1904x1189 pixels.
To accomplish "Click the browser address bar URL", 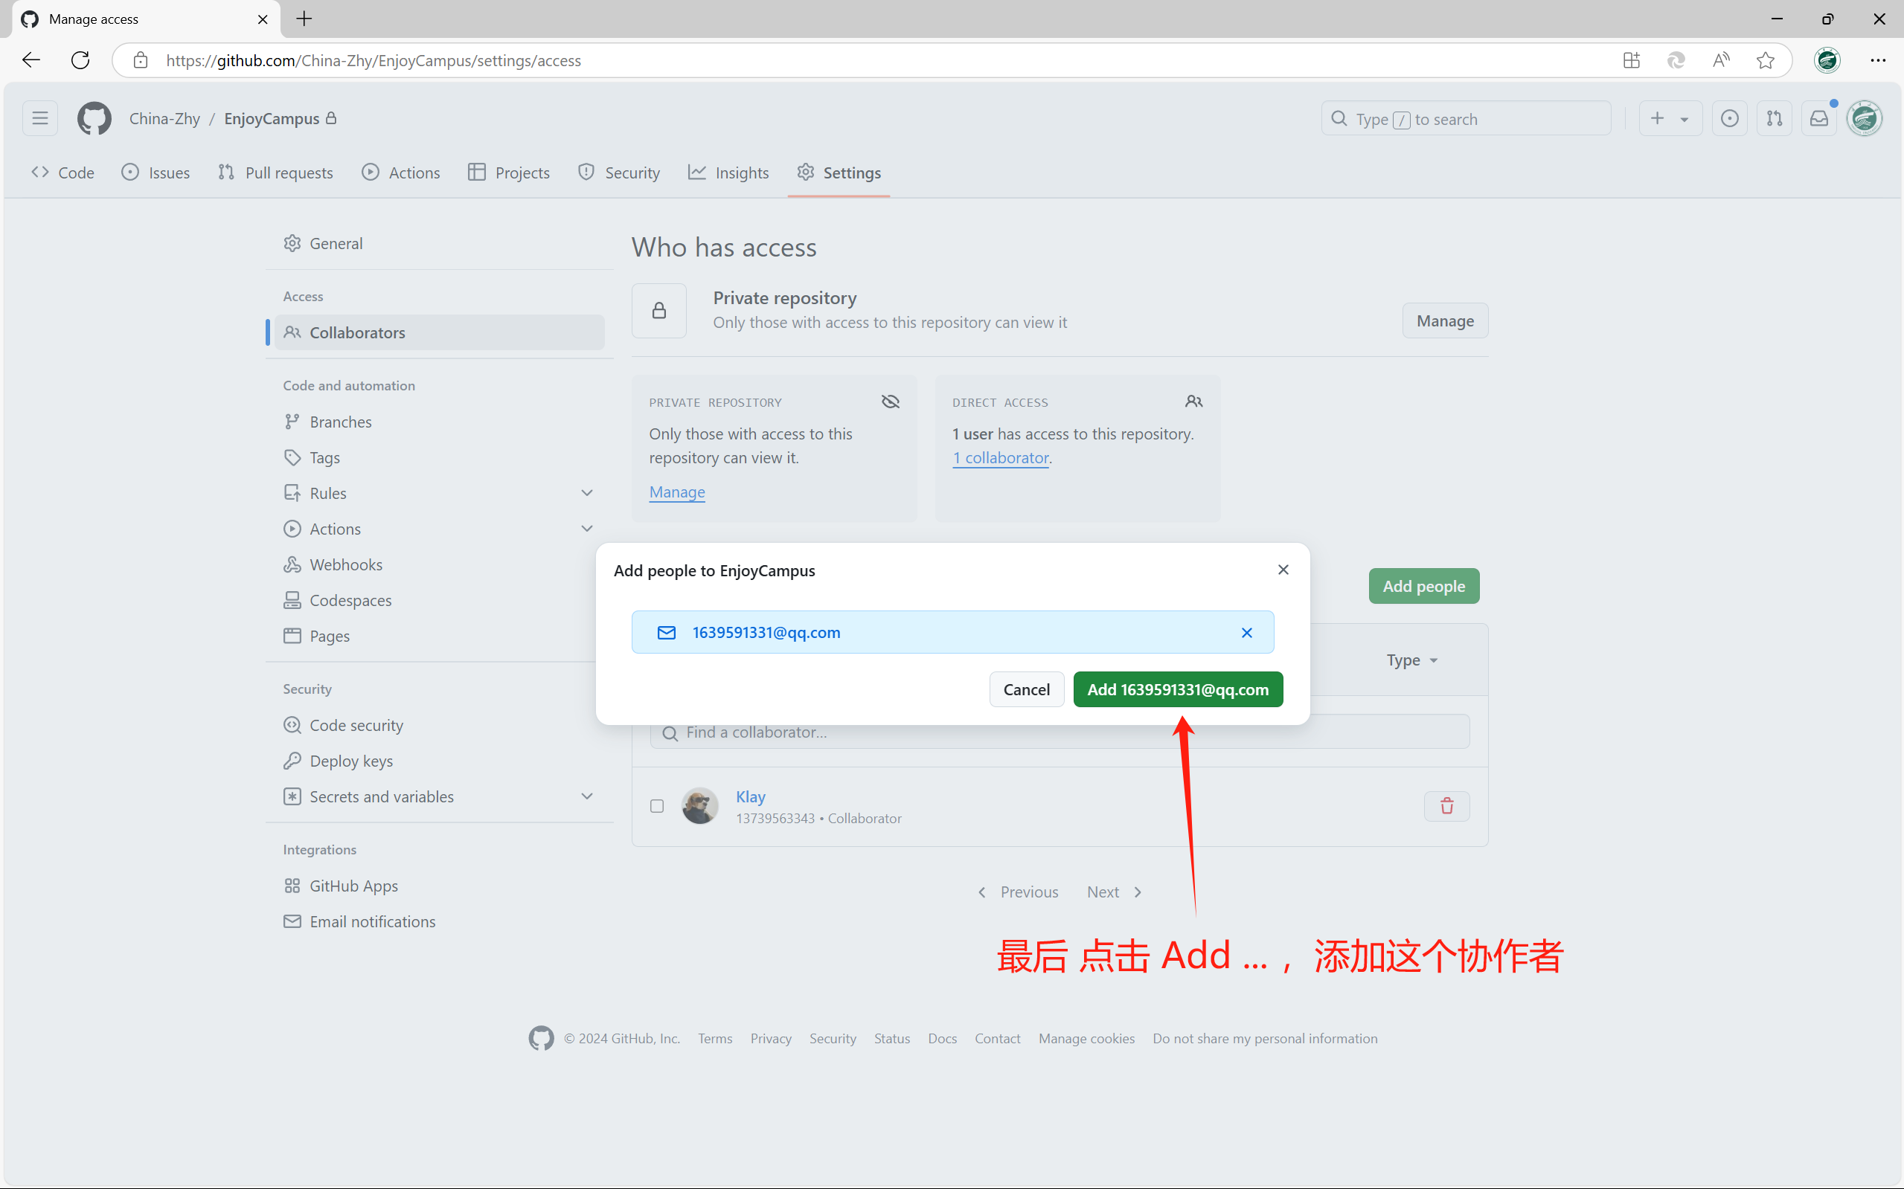I will pos(374,60).
